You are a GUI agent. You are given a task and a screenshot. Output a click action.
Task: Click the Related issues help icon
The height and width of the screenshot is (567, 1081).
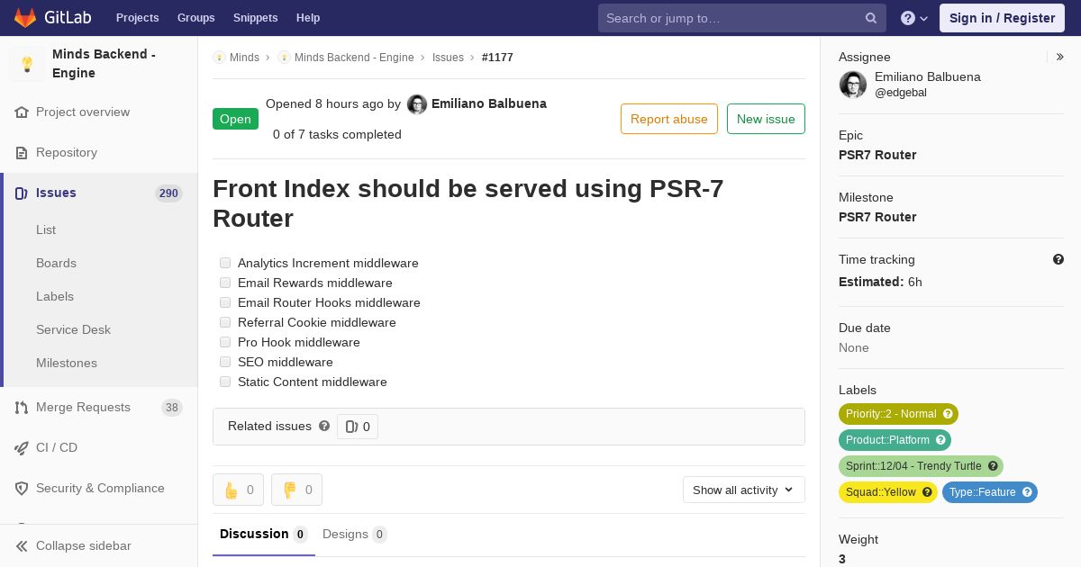tap(324, 426)
